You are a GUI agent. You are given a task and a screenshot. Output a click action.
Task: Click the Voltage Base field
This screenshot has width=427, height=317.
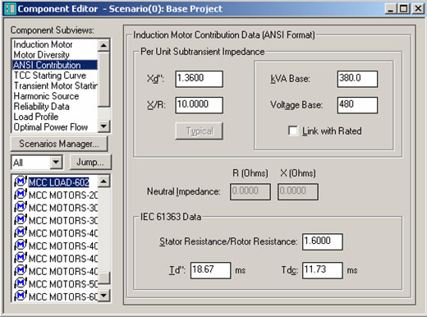click(x=357, y=105)
